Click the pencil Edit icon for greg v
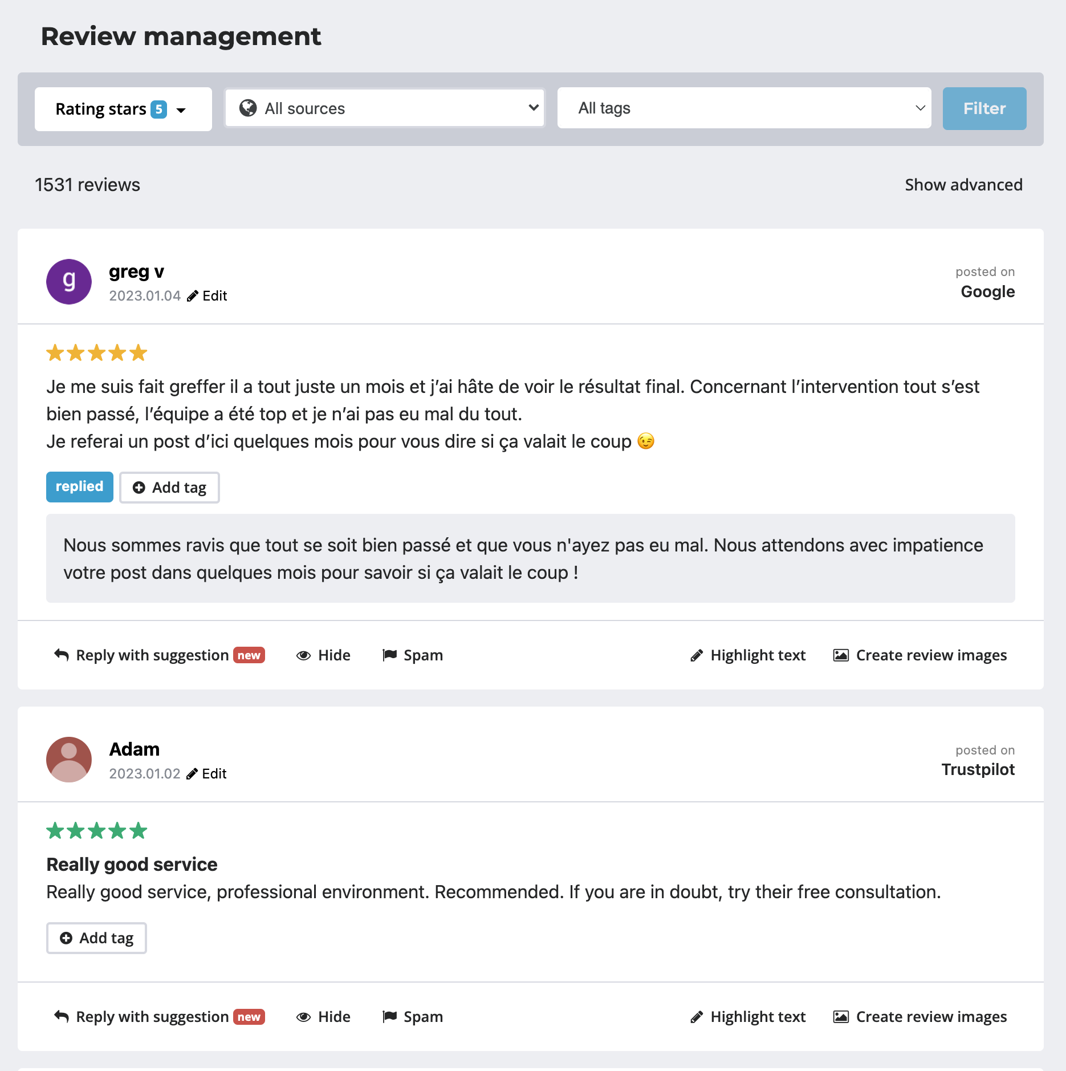Viewport: 1066px width, 1071px height. coord(193,296)
